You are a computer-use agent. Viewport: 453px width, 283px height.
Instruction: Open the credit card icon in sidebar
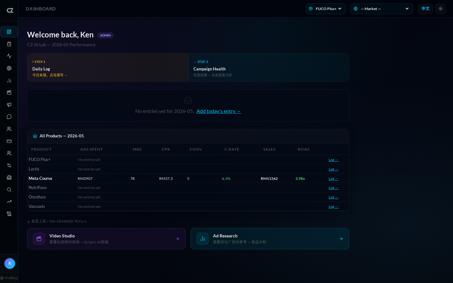9,141
